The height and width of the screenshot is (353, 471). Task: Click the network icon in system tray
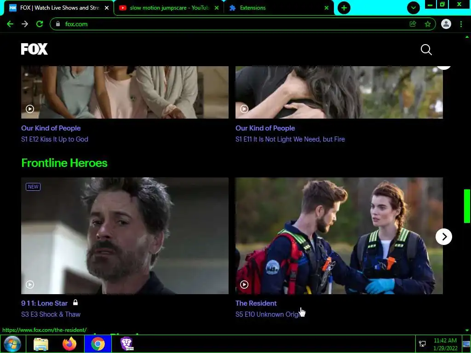[422, 344]
